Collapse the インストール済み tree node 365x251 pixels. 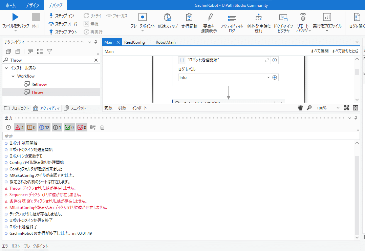pos(6,68)
